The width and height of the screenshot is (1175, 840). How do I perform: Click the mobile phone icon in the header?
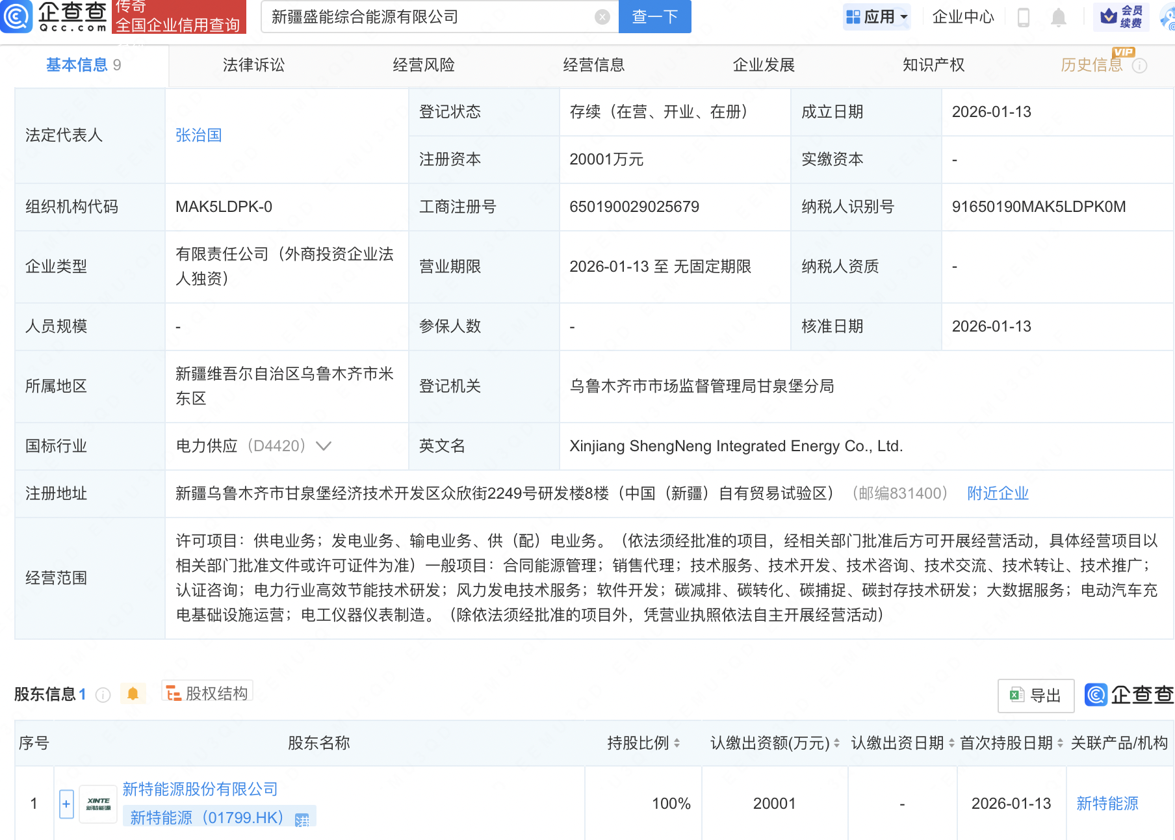[1024, 18]
